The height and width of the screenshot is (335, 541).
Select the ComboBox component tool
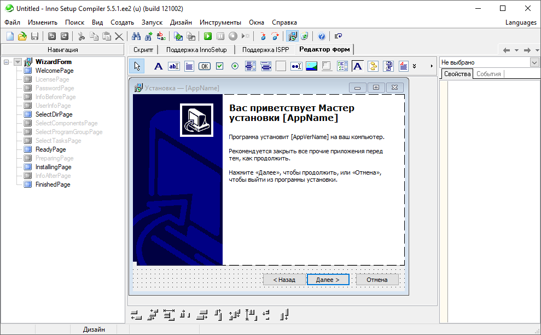[266, 66]
